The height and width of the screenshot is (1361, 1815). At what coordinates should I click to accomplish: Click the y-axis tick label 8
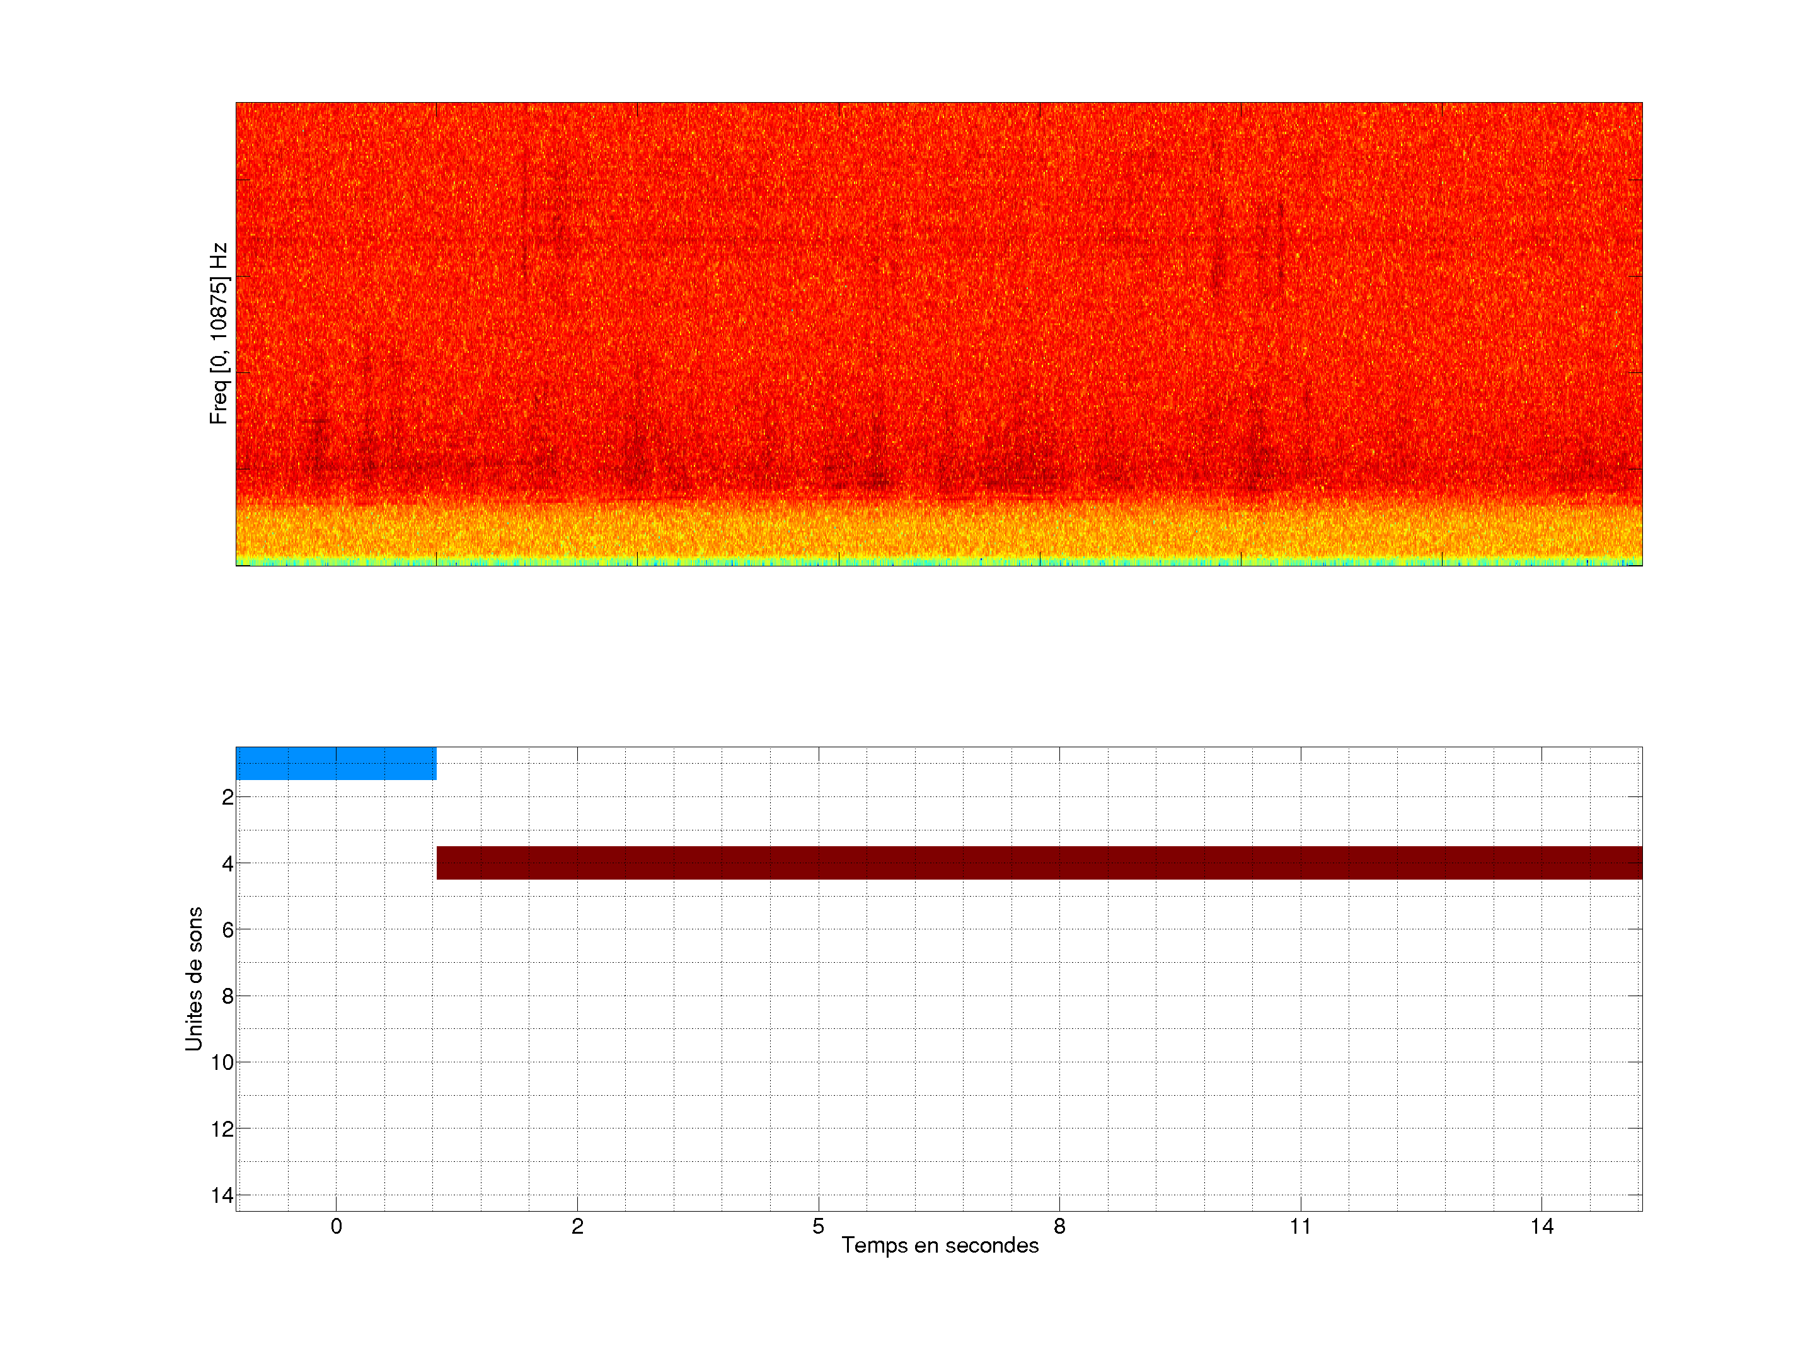point(228,996)
